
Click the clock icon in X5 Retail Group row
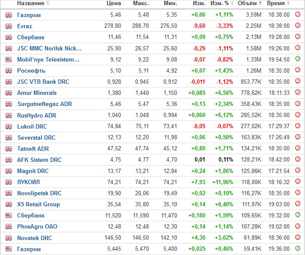coord(298,204)
